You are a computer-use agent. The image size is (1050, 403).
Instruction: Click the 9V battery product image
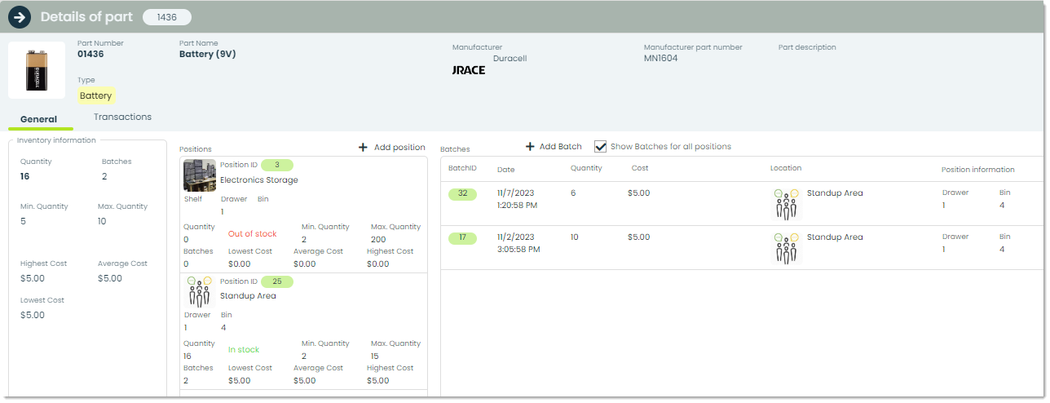click(37, 70)
